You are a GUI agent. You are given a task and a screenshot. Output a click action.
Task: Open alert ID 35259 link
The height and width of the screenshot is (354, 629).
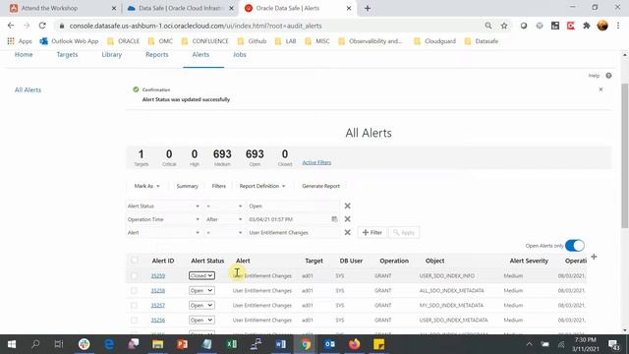pyautogui.click(x=158, y=275)
